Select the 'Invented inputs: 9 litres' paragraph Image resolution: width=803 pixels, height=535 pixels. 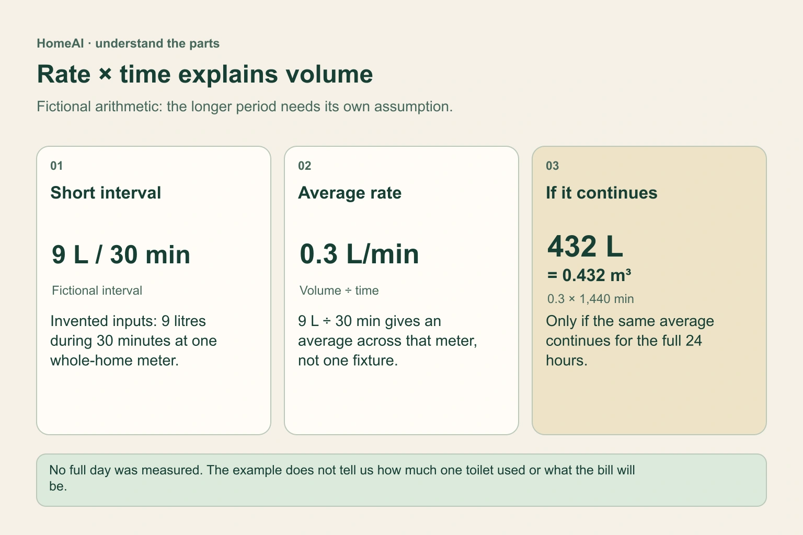point(133,341)
